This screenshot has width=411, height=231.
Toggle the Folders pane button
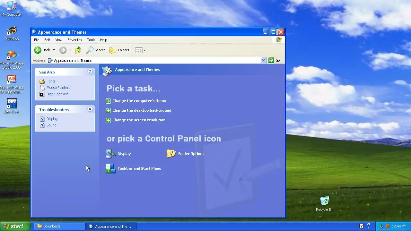click(119, 50)
